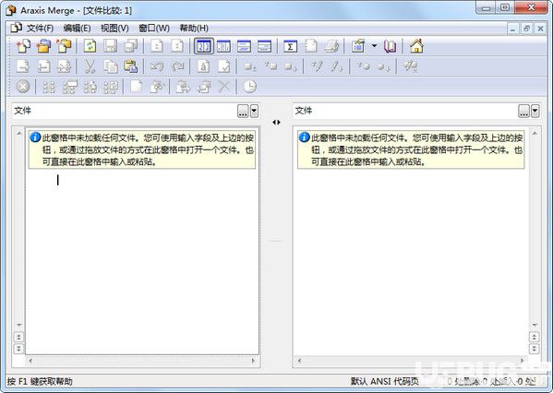Click the Stop circle X icon
Image resolution: width=553 pixels, height=393 pixels.
(23, 87)
